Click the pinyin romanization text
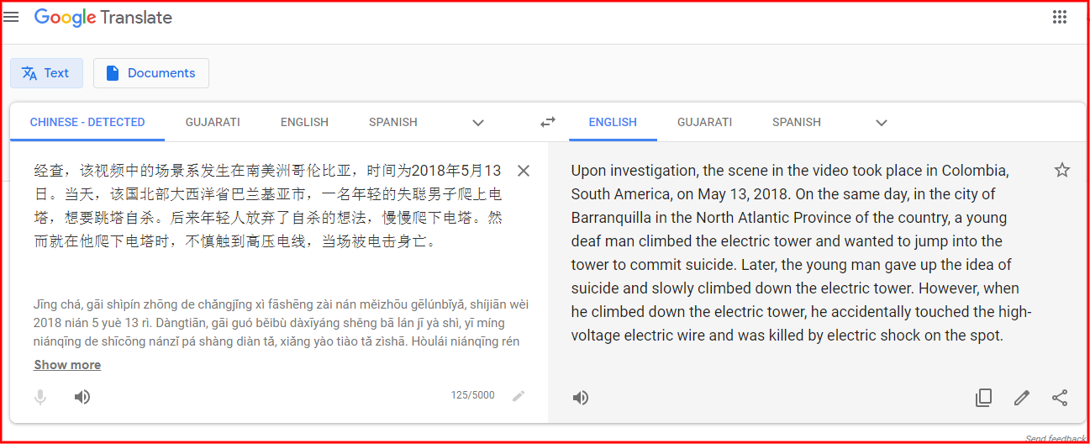 pos(282,323)
